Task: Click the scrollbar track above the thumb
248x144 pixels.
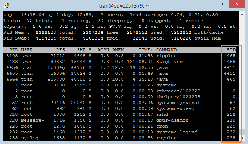Action: pos(242,73)
